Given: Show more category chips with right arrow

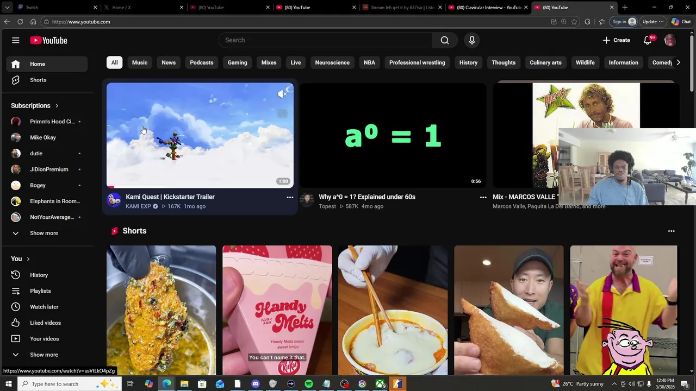Looking at the screenshot, I should [x=678, y=62].
